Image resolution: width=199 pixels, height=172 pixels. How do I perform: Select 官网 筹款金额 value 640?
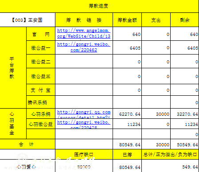tap(127, 34)
